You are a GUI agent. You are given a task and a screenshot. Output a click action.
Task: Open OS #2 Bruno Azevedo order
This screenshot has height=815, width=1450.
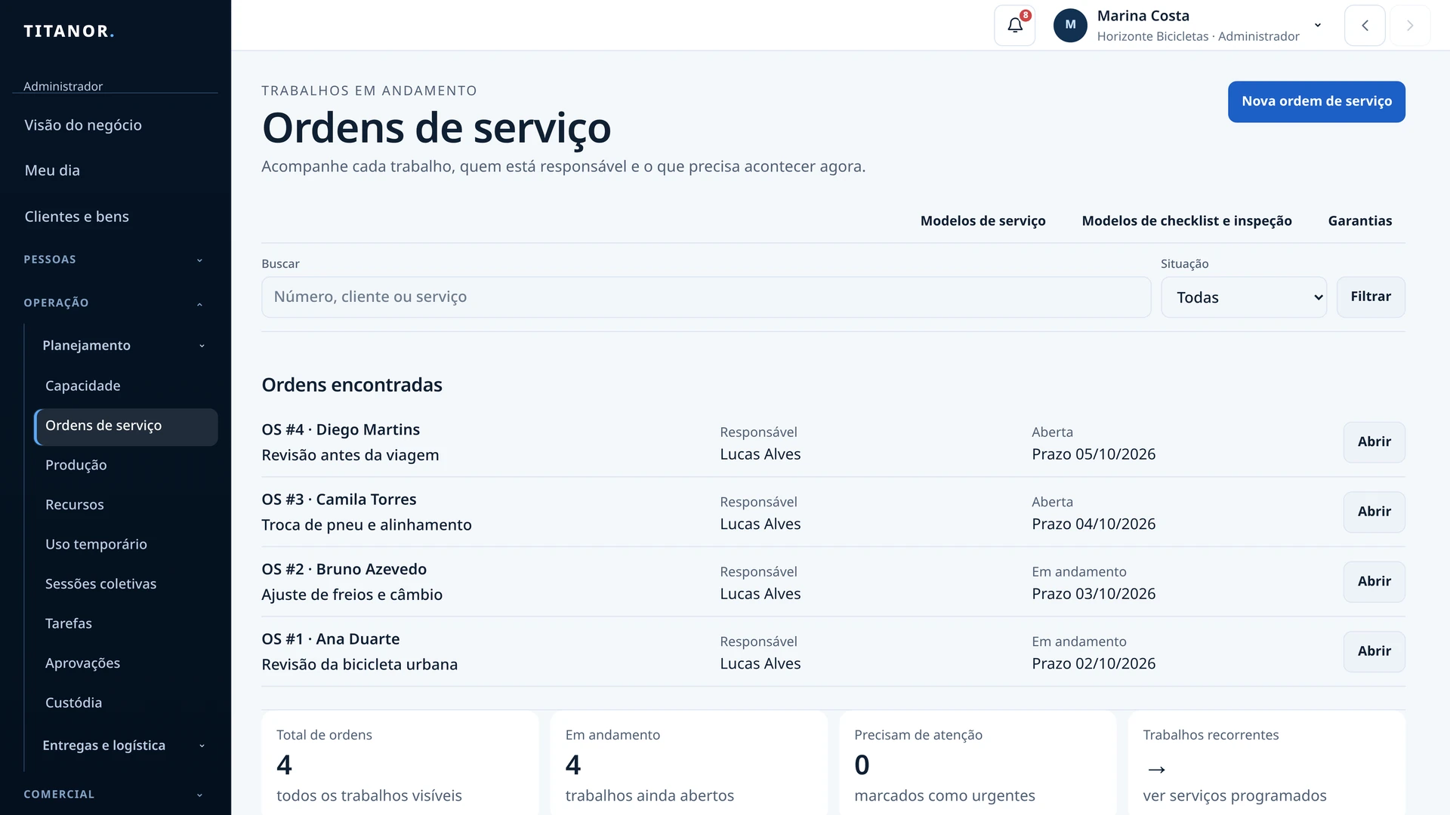[x=1374, y=582]
